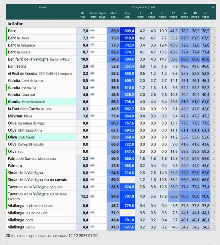Image resolution: width=220 pixels, height=245 pixels.
Task: Click the rain cloud icon in the Vilallonga Serpis row
Action: coord(93,227)
